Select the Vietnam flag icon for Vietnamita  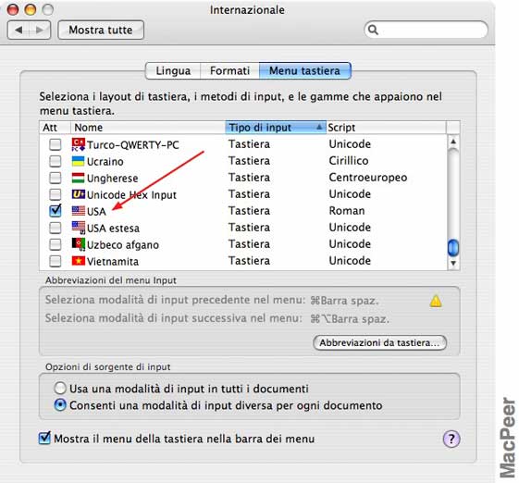[78, 261]
